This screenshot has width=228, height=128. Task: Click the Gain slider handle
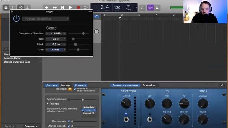78,50
